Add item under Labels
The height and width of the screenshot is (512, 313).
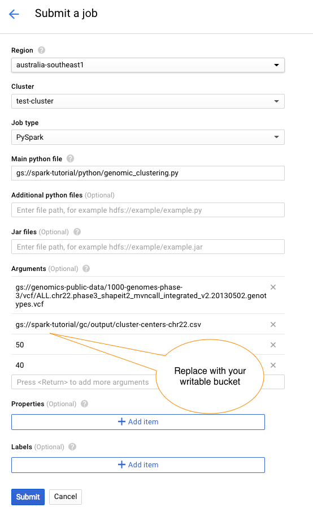[x=138, y=465]
